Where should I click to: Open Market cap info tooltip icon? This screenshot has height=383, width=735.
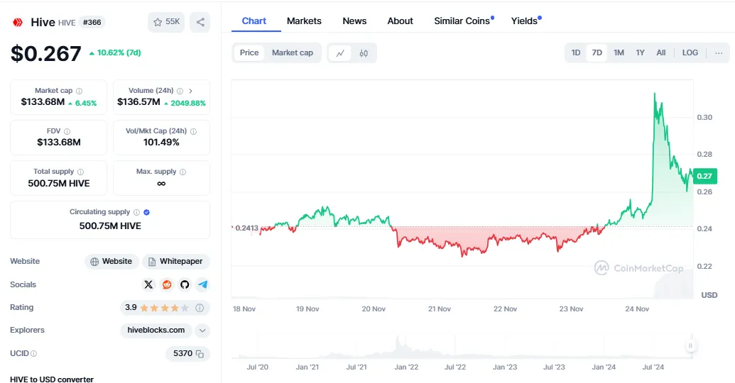[80, 91]
